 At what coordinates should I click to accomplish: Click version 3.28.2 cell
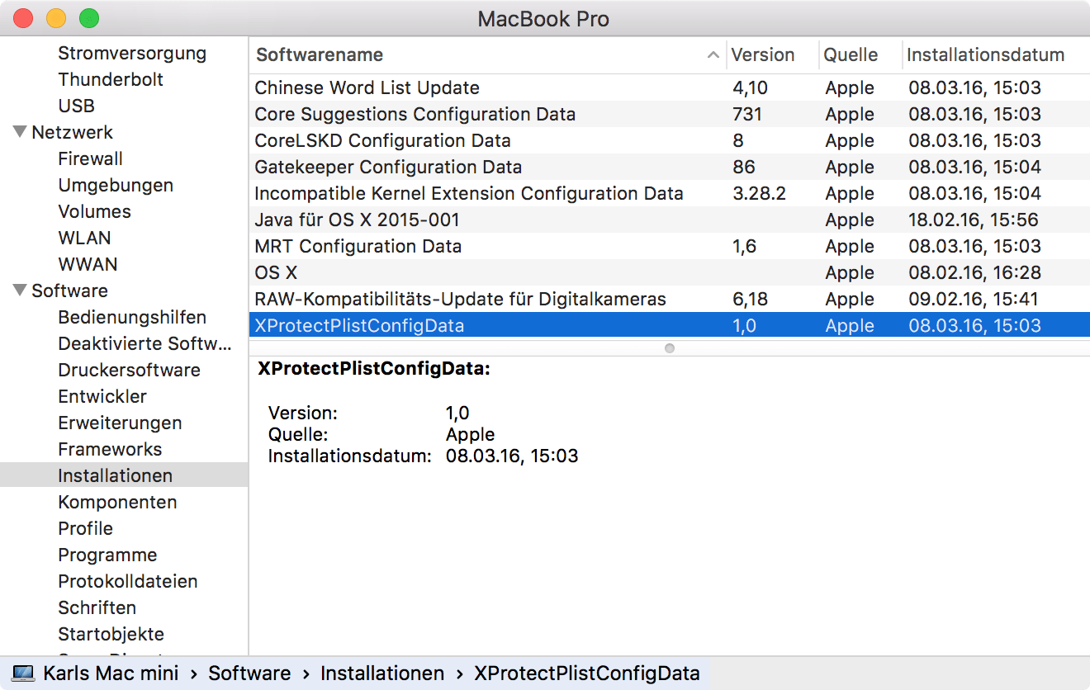760,193
